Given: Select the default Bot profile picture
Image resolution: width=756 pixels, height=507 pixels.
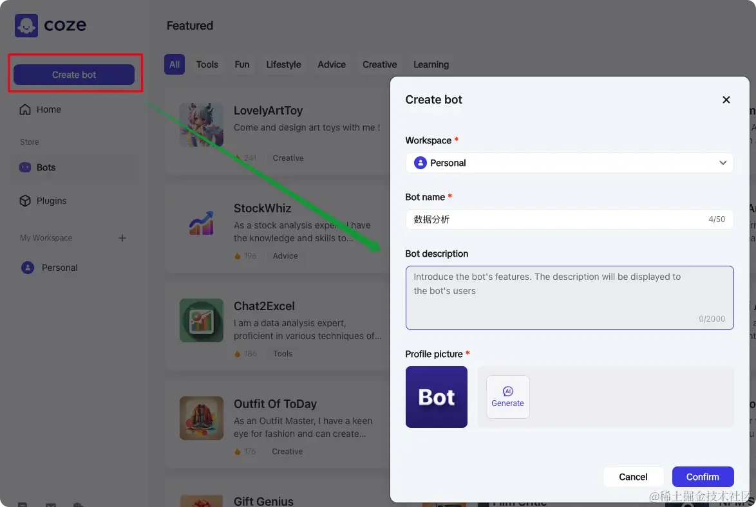Looking at the screenshot, I should click(437, 397).
